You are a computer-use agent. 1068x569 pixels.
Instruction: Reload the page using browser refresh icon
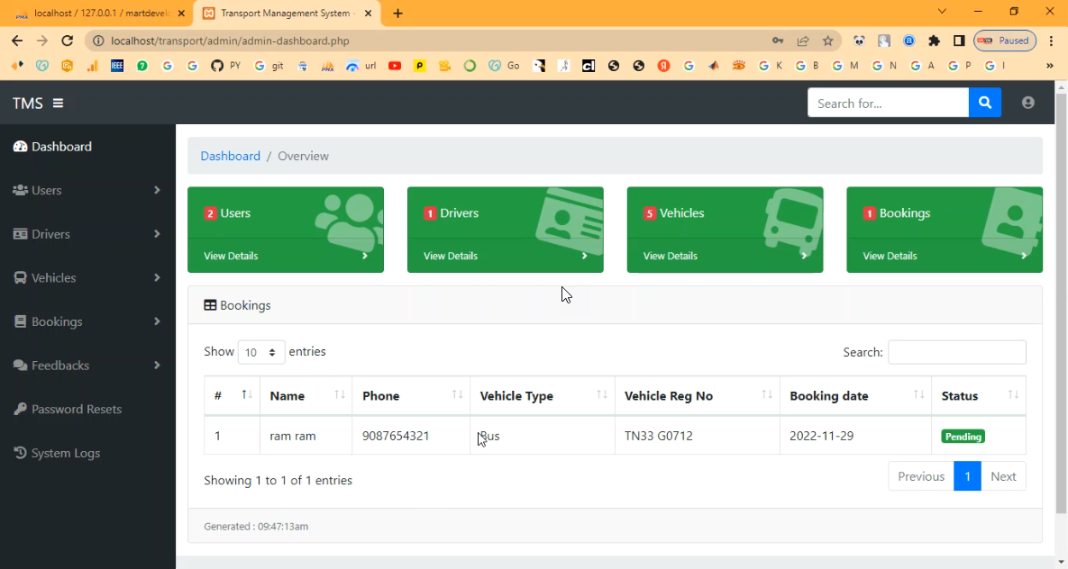(67, 41)
